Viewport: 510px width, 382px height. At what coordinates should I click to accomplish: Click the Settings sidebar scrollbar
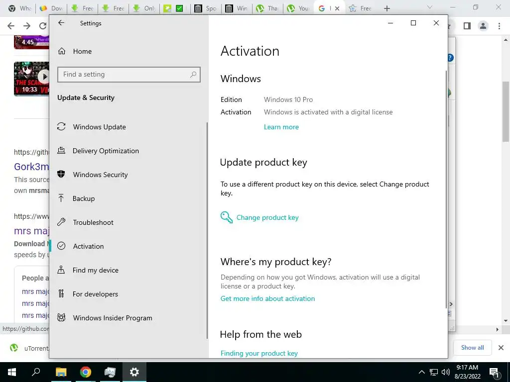point(207,231)
